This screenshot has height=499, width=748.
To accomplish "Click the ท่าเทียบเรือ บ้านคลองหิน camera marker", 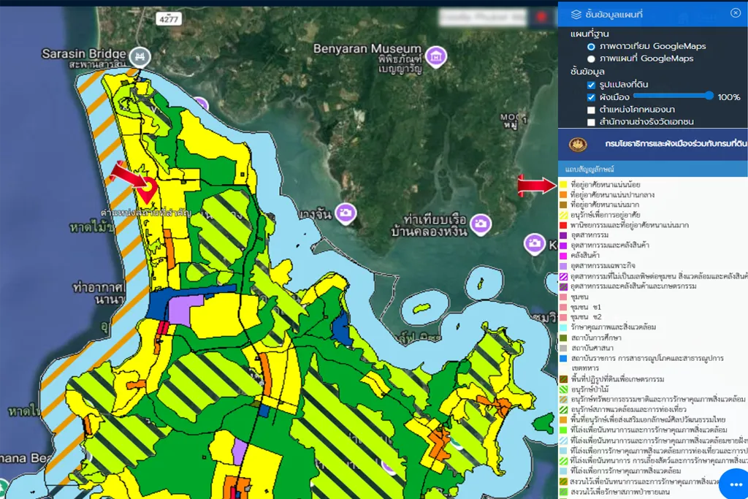I will tap(480, 224).
